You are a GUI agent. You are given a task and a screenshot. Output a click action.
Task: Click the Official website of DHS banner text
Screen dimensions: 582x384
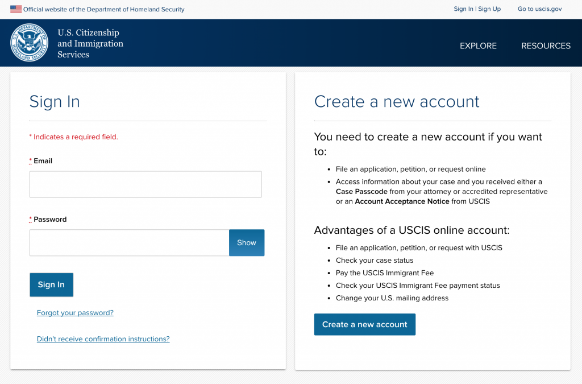coord(103,9)
